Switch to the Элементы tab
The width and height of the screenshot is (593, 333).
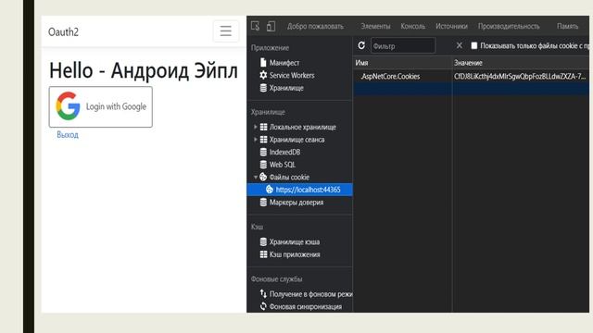(x=375, y=26)
